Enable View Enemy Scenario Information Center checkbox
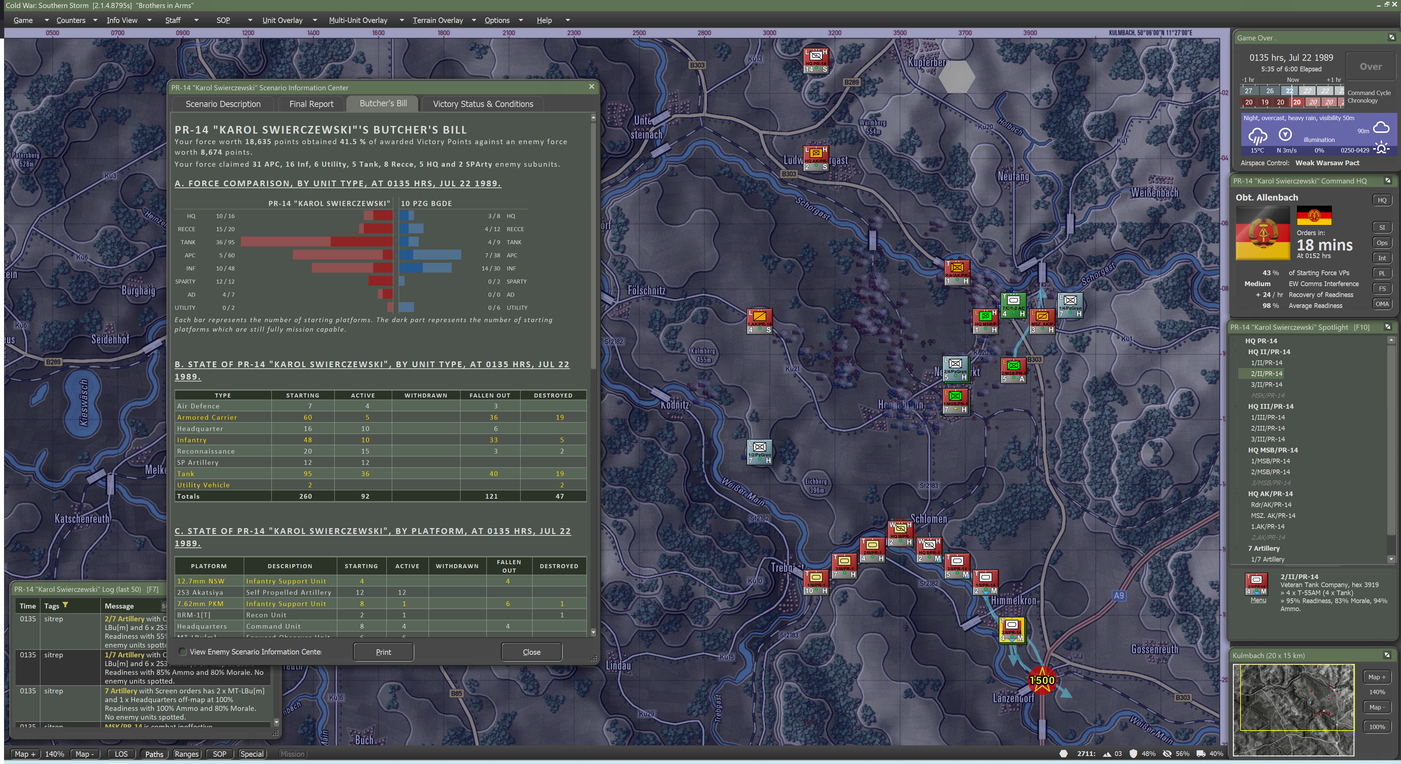 183,652
